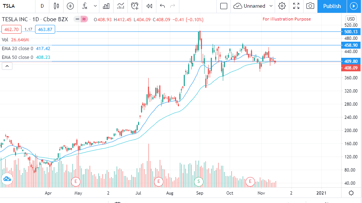
Task: Click the 2021 label on time axis
Action: [321, 193]
